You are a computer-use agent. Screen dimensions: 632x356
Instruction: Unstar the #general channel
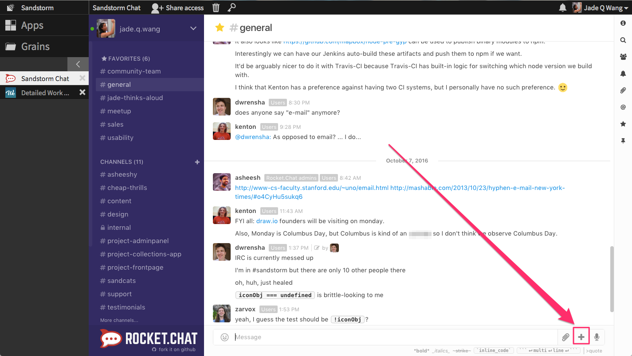[x=220, y=27]
